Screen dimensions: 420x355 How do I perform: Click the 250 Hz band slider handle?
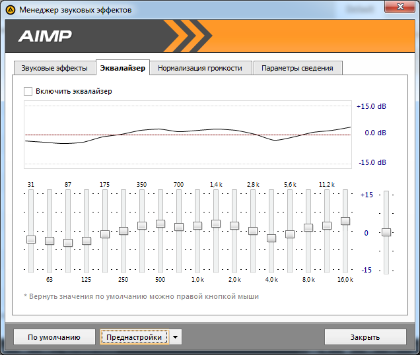123,231
